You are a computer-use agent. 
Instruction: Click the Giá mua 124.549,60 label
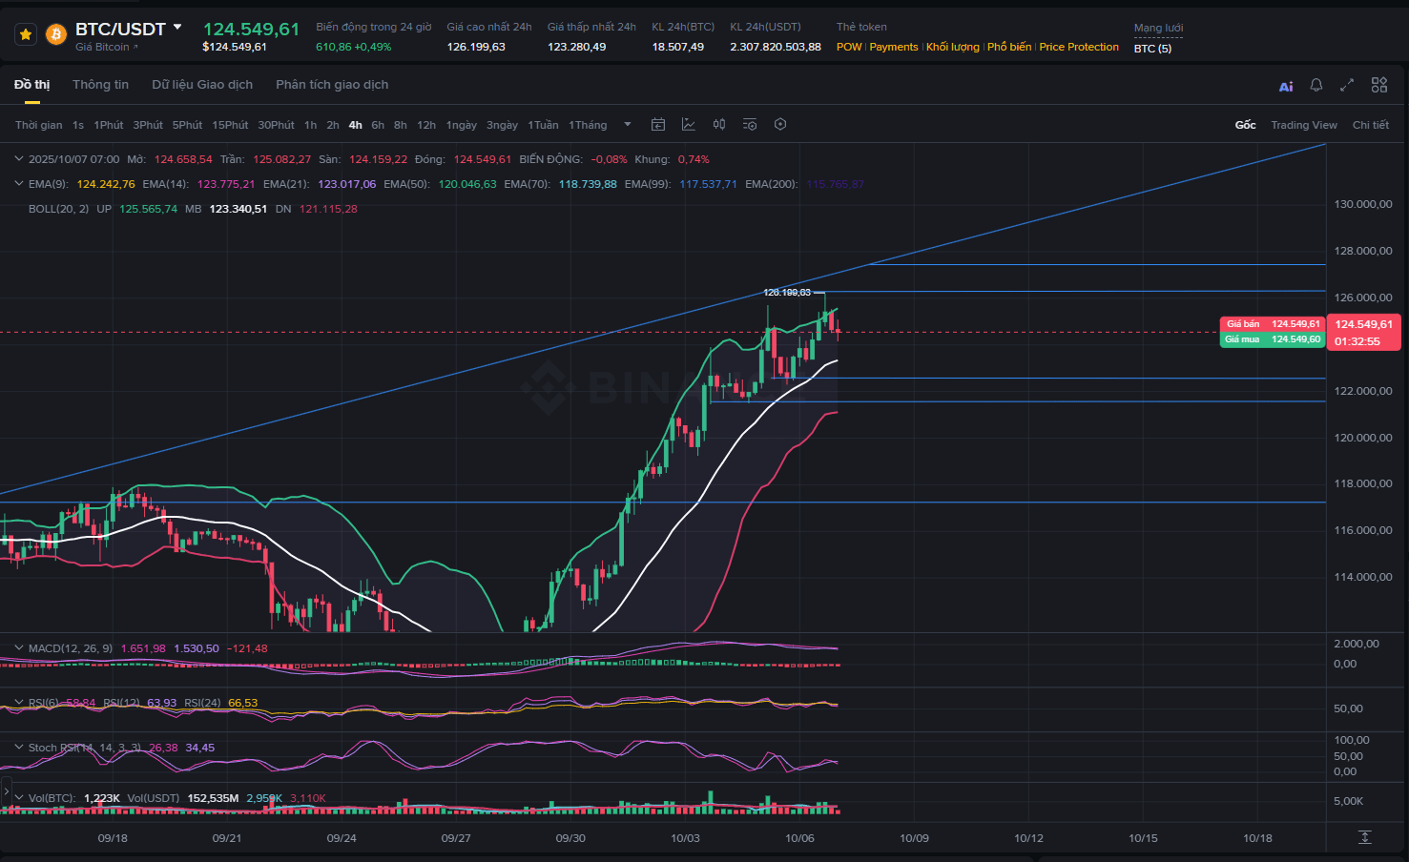point(1273,339)
